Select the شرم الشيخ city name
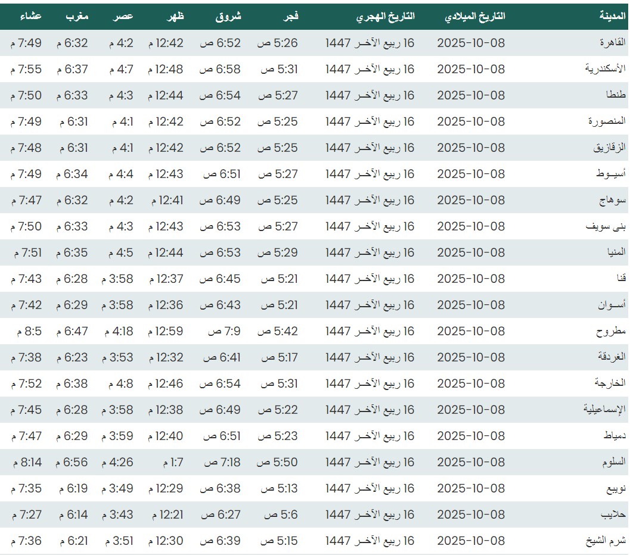This screenshot has height=555, width=630. 608,541
